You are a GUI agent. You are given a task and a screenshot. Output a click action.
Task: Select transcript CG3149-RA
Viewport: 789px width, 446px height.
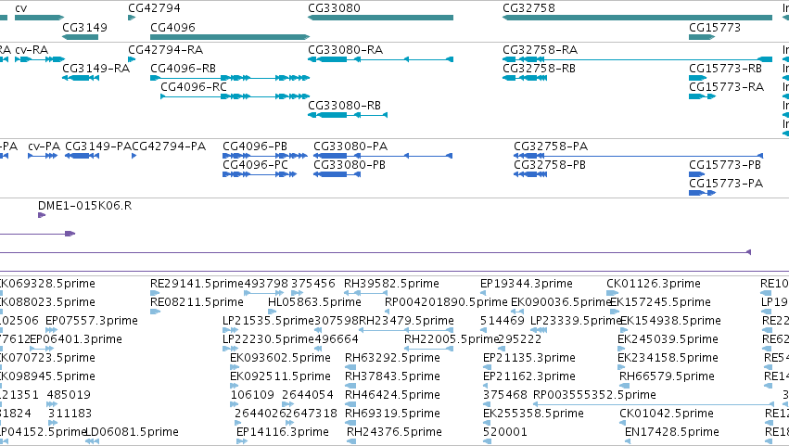pos(81,78)
